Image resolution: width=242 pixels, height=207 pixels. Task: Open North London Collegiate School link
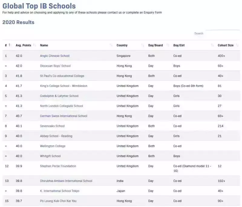coord(61,106)
